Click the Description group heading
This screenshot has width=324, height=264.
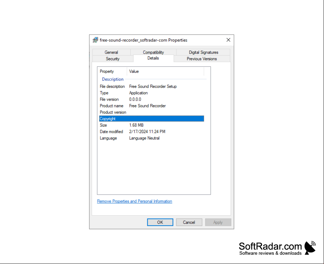[x=113, y=79]
